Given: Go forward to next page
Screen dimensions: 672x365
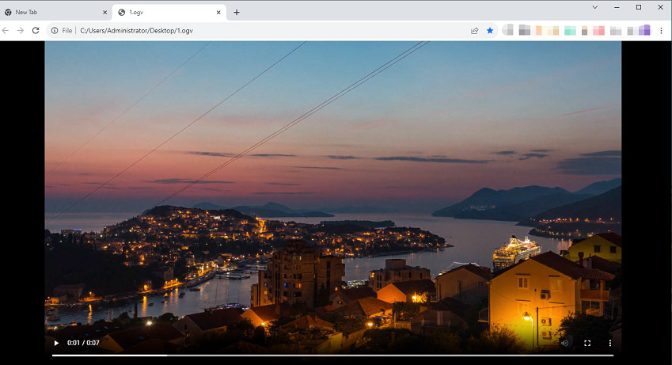Looking at the screenshot, I should click(x=20, y=30).
